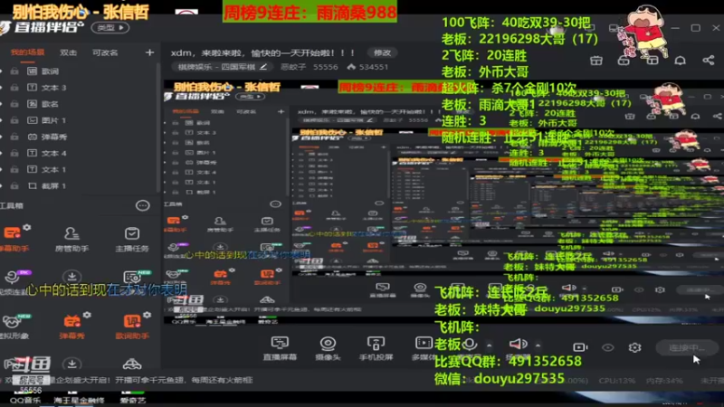Switch to 我的场景 tab
This screenshot has width=724, height=407.
tap(27, 52)
